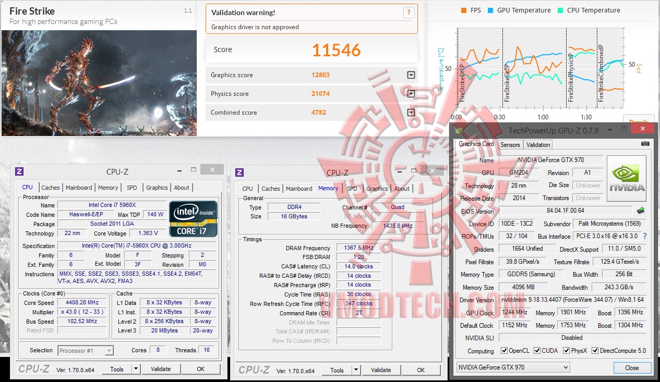
Task: Open the Validation tab in GPU-Z
Action: (x=538, y=145)
